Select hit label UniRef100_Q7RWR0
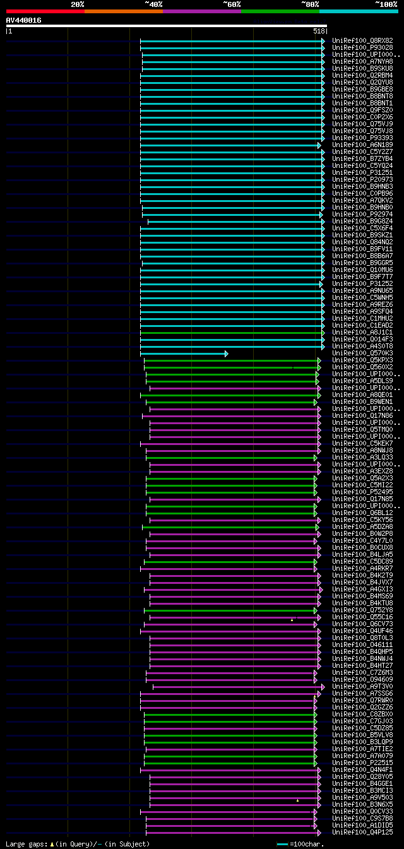 362,700
